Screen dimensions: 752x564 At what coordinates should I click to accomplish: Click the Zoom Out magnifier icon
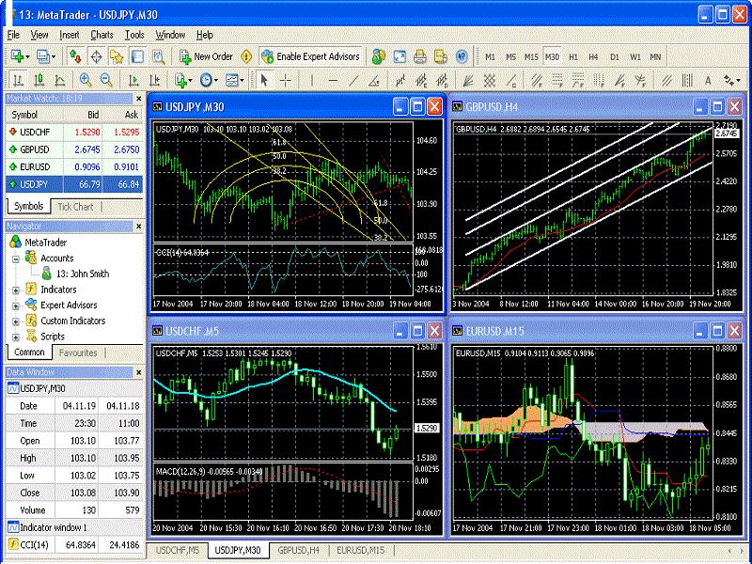[x=106, y=80]
